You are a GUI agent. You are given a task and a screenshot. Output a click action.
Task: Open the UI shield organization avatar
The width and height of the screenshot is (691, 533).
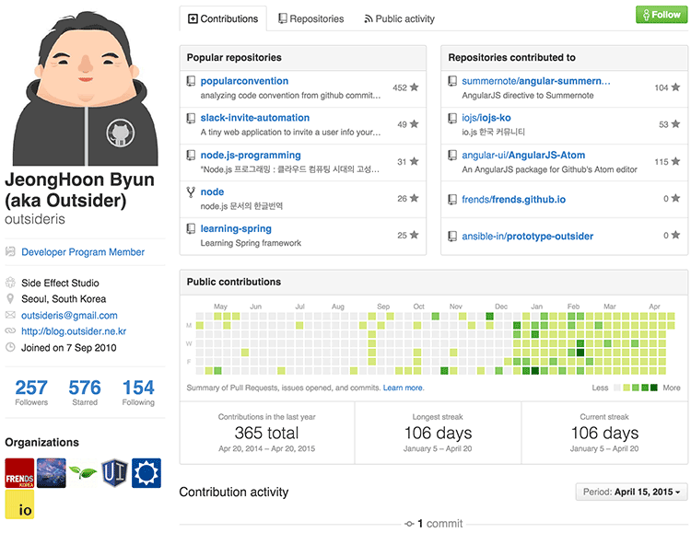coord(114,473)
